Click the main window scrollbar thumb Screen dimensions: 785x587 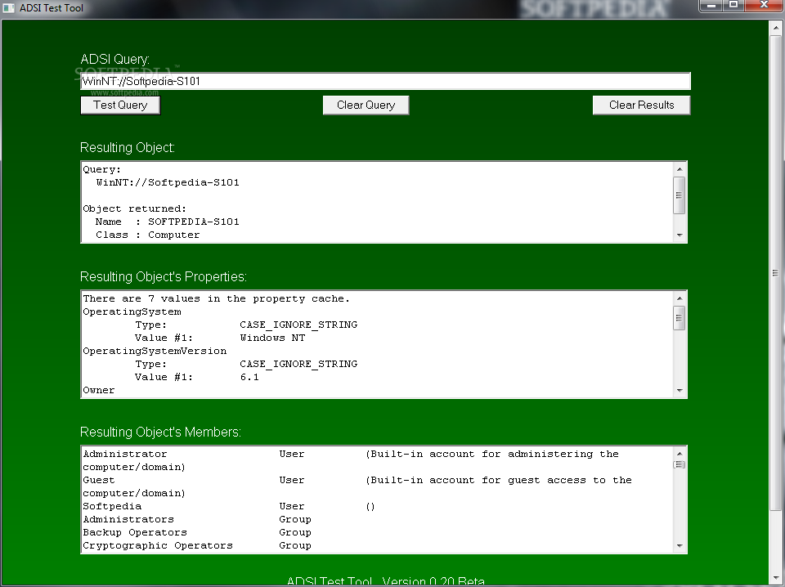pyautogui.click(x=775, y=273)
